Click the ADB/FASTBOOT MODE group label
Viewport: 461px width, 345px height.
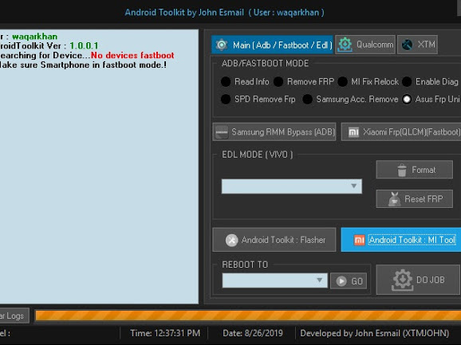[x=265, y=64]
